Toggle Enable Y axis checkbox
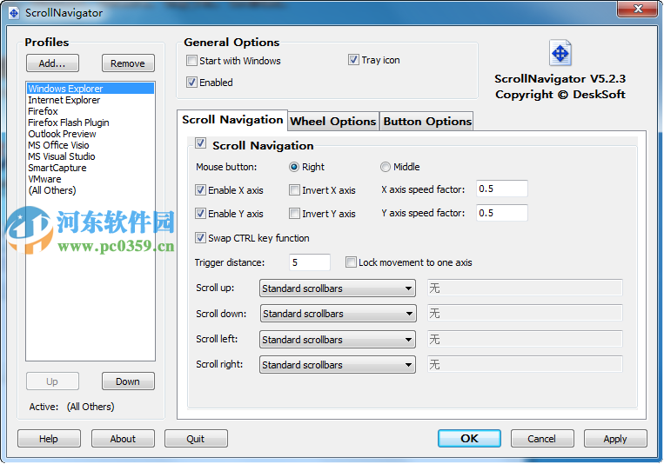664x464 pixels. (201, 213)
